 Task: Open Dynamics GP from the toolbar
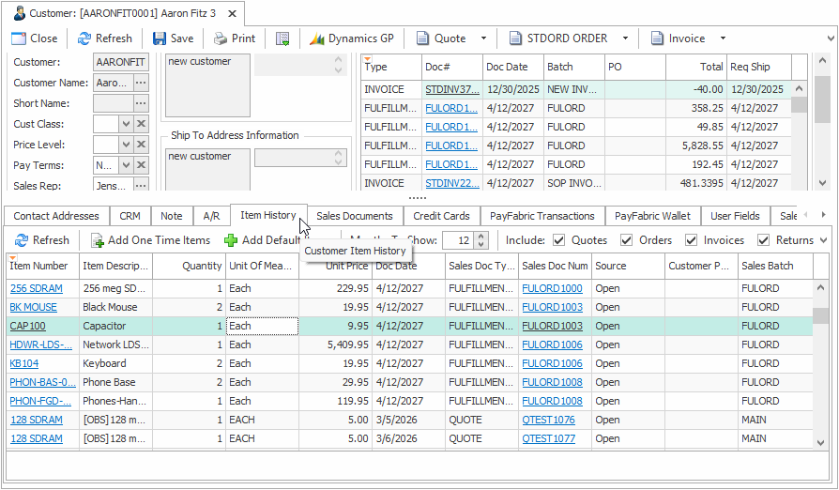350,38
